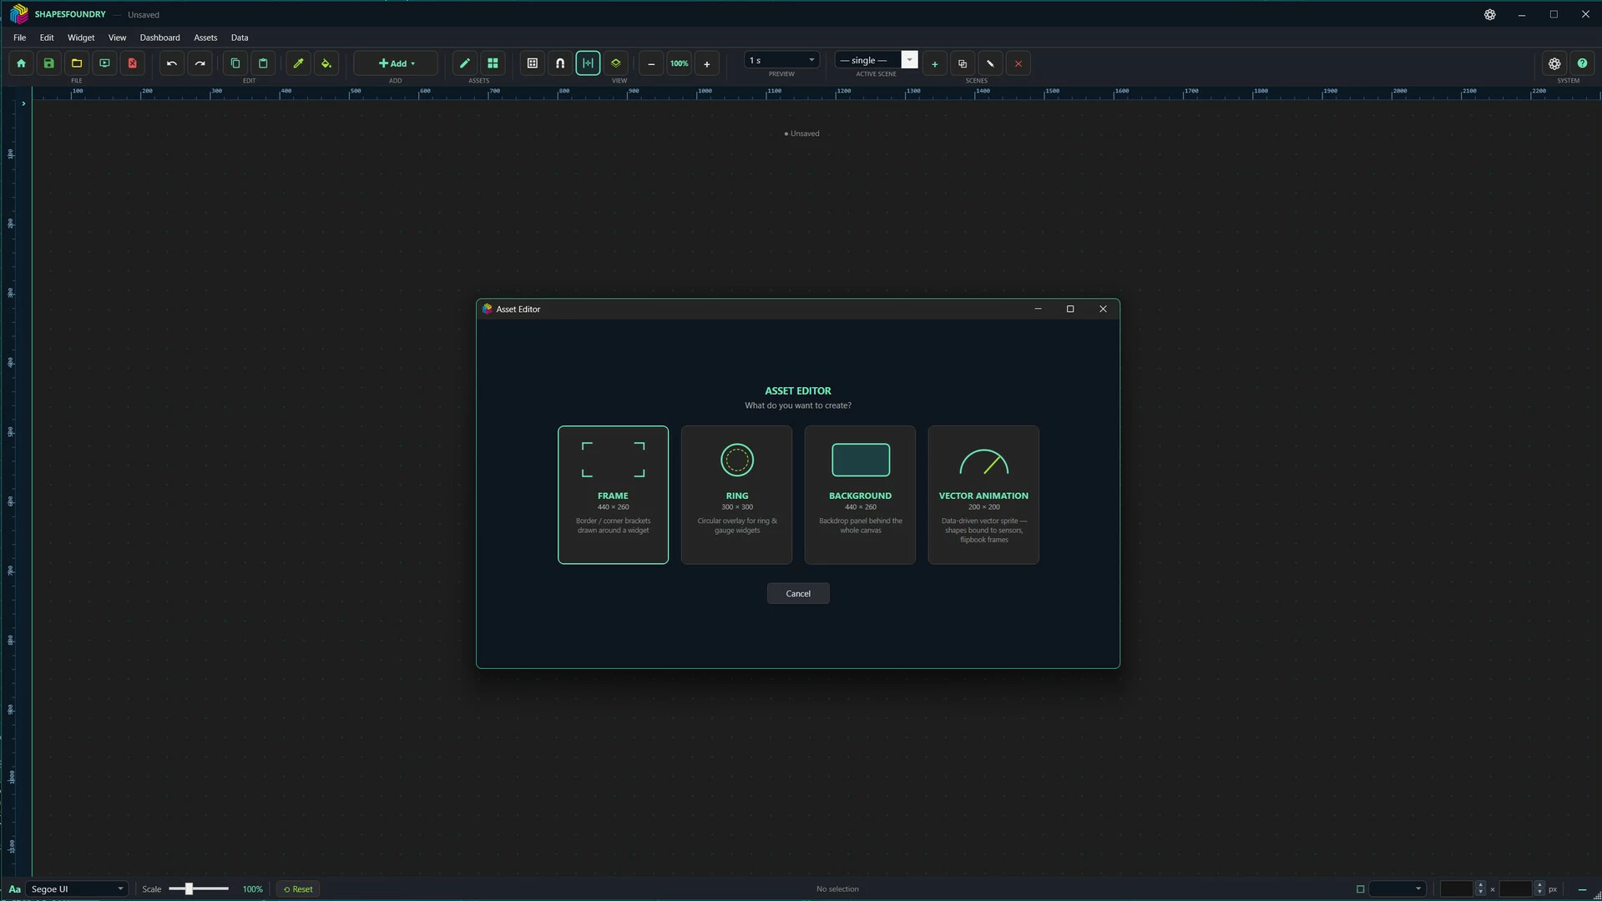This screenshot has height=901, width=1602.
Task: Open the preview interval dropdown showing 1 s
Action: click(x=781, y=60)
